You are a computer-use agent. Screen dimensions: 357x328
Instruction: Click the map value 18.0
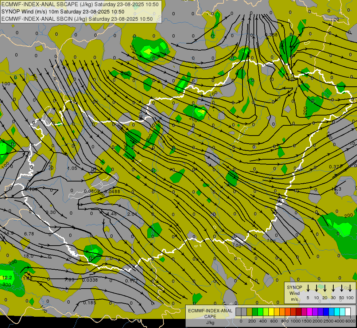pyautogui.click(x=28, y=256)
